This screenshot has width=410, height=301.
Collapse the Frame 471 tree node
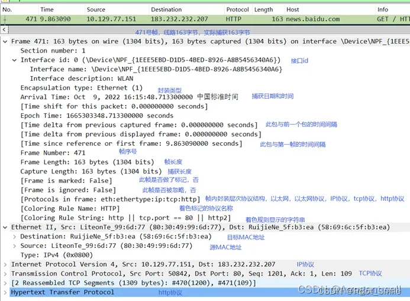5,42
